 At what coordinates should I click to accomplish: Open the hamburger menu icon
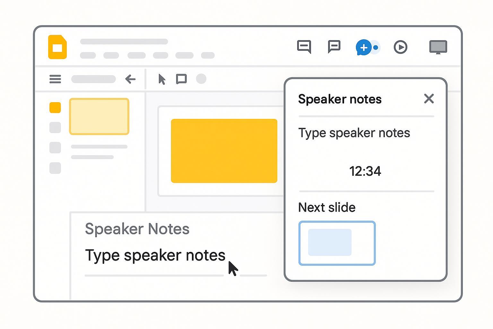(55, 79)
